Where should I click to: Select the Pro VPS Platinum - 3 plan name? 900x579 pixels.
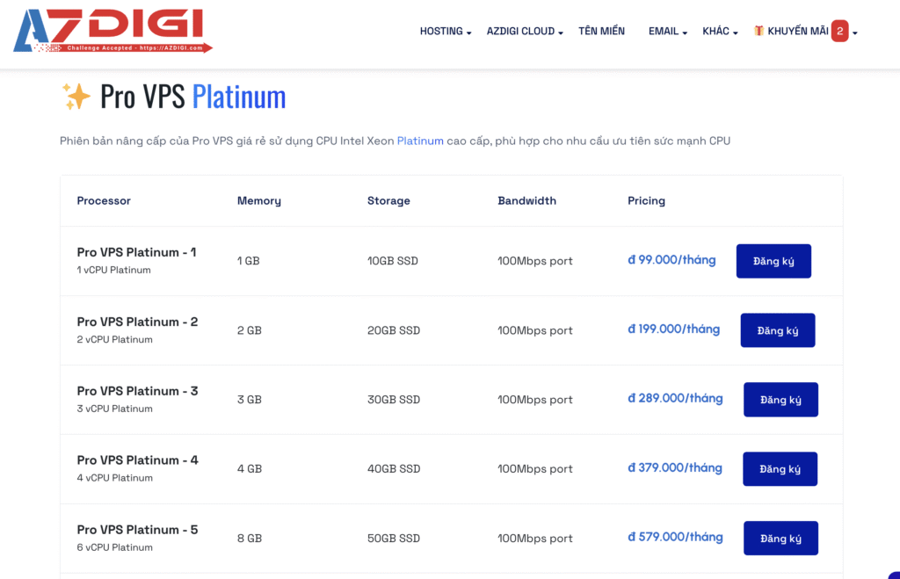point(137,391)
